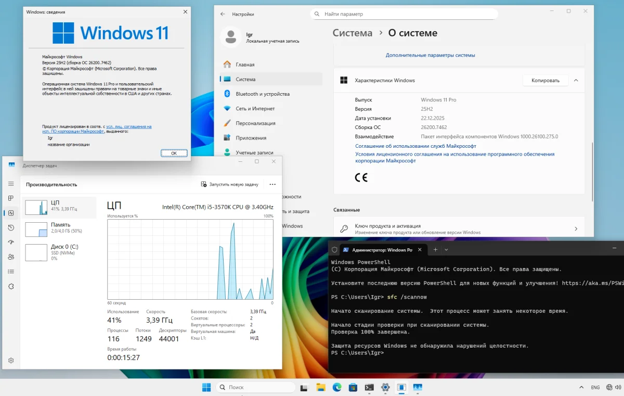Expand Task Manager hamburger navigation menu
The height and width of the screenshot is (396, 624).
(x=11, y=184)
